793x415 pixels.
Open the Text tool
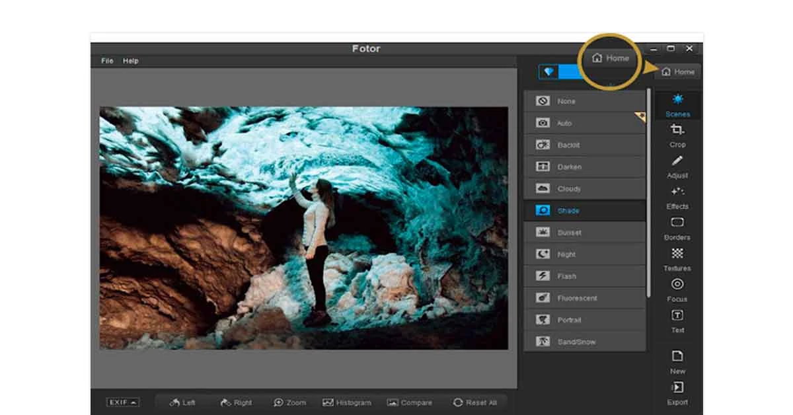677,321
